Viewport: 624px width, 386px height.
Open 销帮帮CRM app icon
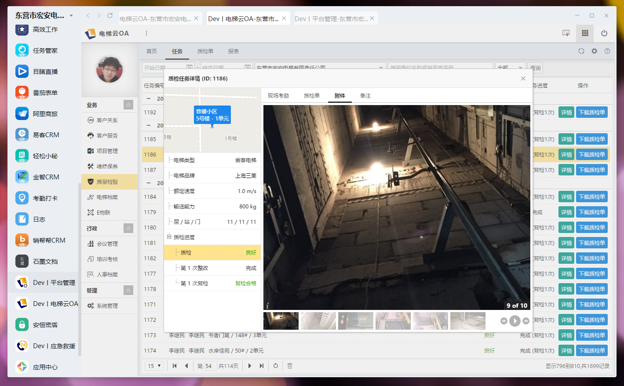[22, 240]
